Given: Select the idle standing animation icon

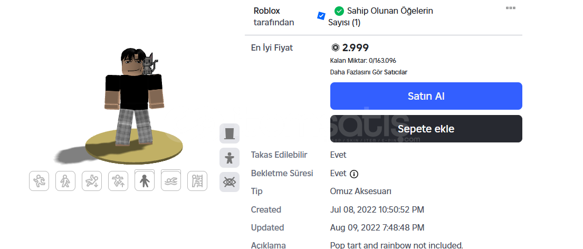Looking at the screenshot, I should click(x=145, y=181).
